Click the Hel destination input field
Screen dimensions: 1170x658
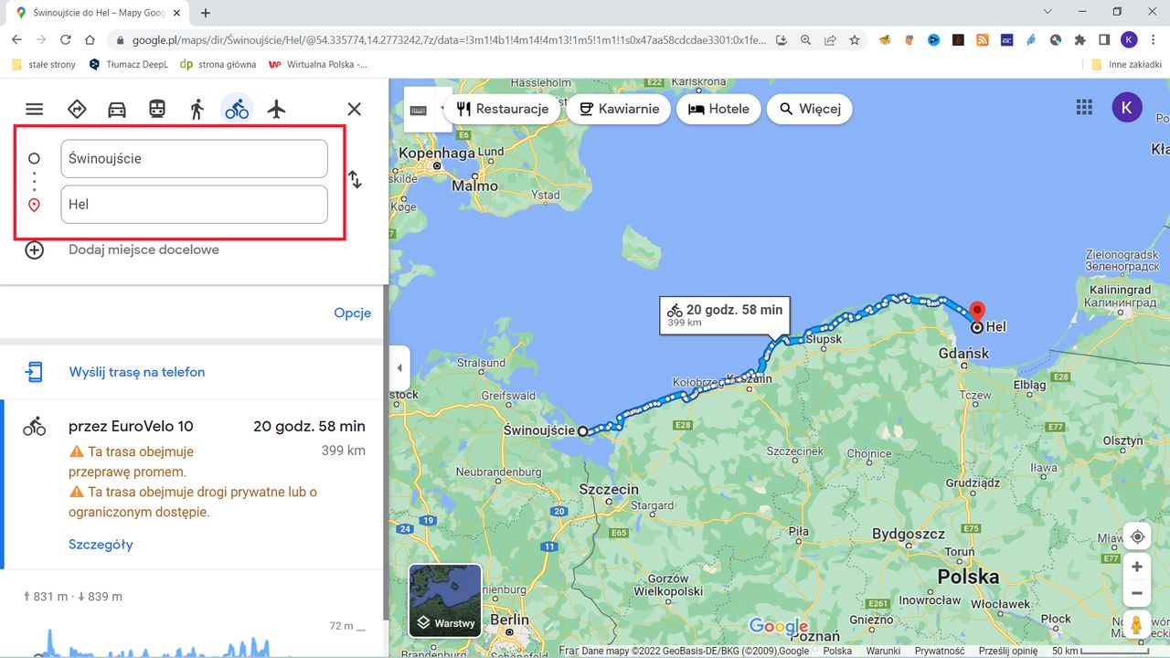(x=194, y=204)
